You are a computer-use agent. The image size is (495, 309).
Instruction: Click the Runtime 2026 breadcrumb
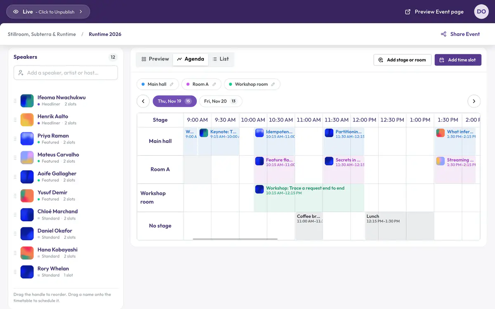click(x=105, y=34)
